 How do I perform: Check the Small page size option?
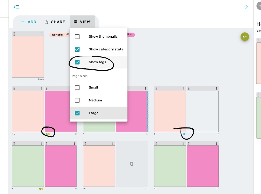point(77,87)
